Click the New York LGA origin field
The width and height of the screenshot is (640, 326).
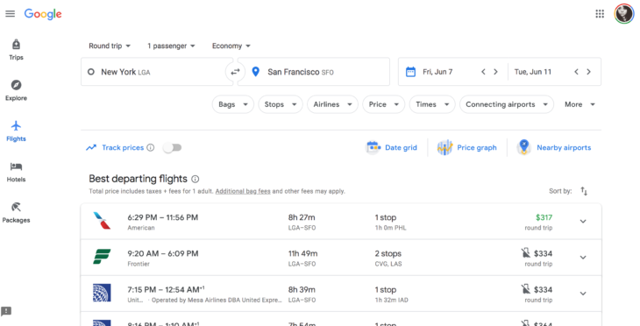157,72
